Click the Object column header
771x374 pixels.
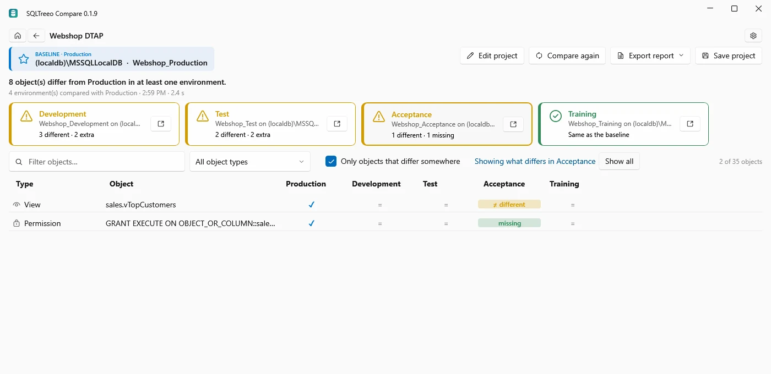coord(121,184)
